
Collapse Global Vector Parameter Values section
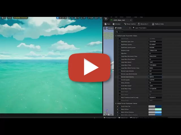pyautogui.click(x=116, y=103)
